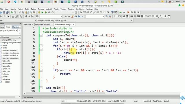Click the yellow gear Build icon

39,12
